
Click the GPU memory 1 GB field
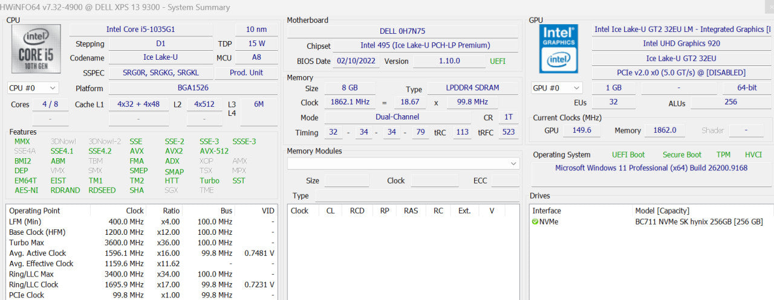[614, 88]
